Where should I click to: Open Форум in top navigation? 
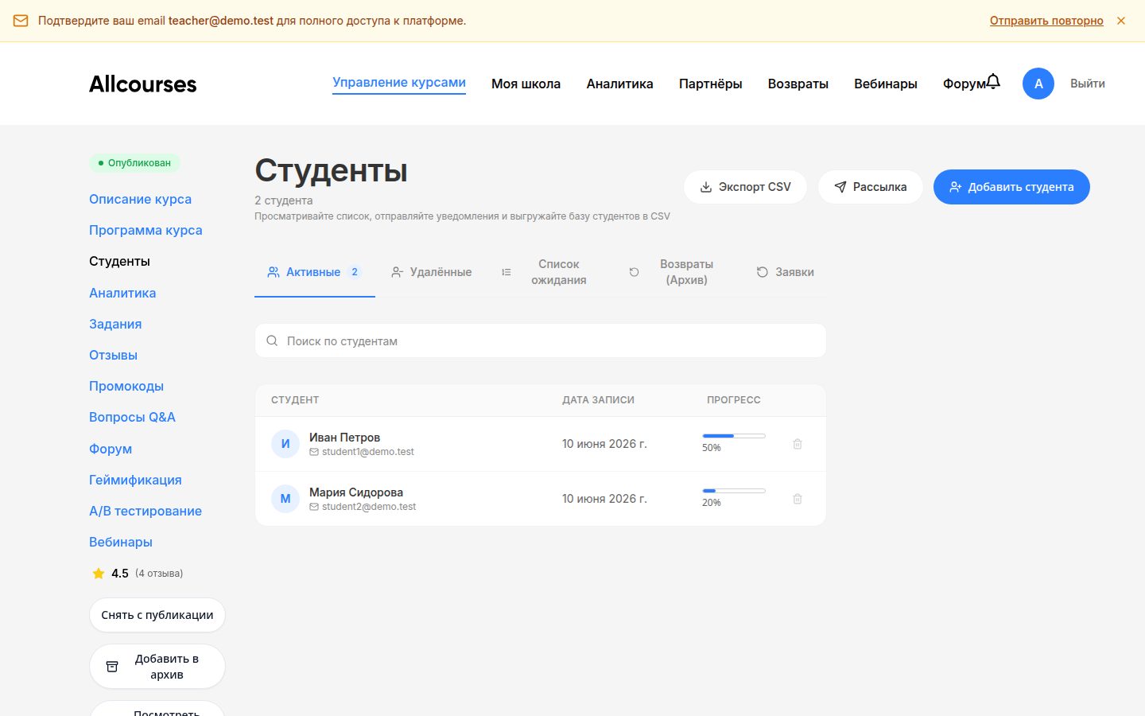pos(964,84)
